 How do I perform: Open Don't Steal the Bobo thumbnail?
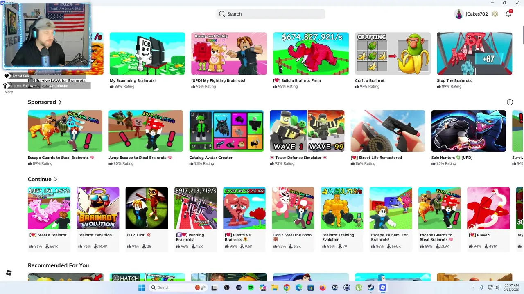click(x=293, y=208)
